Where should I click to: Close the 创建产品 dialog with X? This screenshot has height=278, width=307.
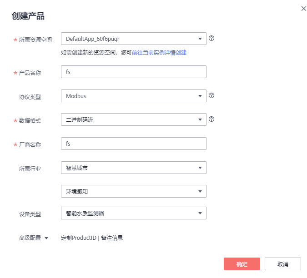click(304, 9)
